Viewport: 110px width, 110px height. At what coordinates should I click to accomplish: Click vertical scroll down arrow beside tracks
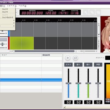99,36
